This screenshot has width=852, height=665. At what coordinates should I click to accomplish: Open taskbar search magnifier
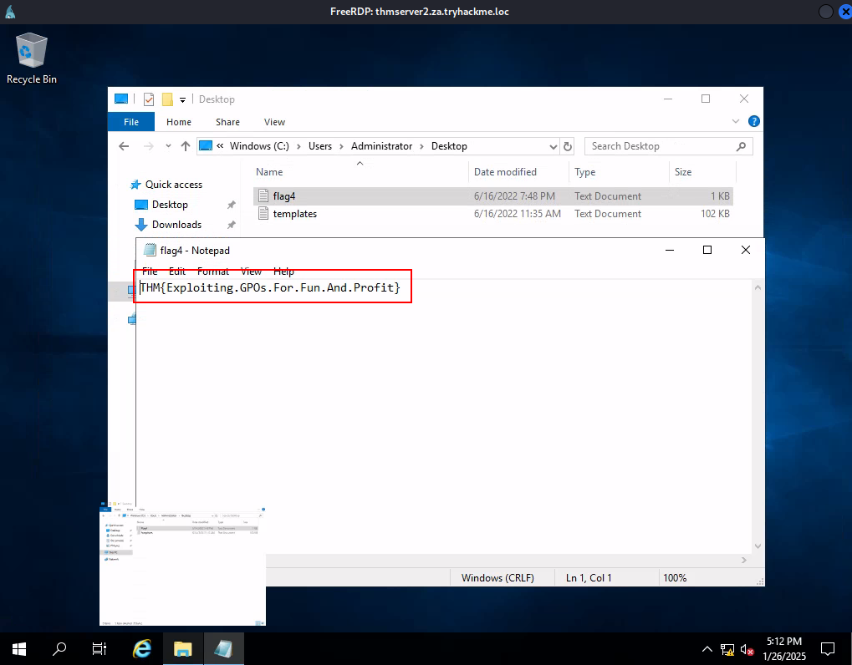pyautogui.click(x=59, y=649)
